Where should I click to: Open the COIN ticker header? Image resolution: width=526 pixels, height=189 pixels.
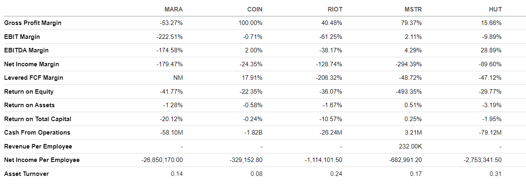pyautogui.click(x=255, y=9)
